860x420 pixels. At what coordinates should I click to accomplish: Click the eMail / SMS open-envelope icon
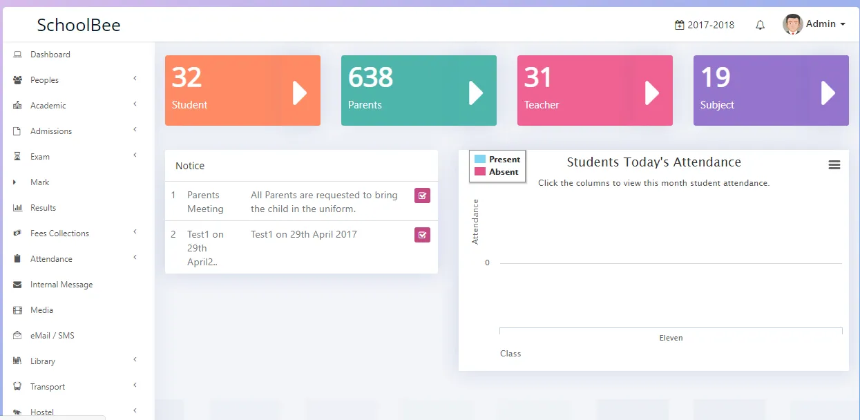(x=17, y=336)
